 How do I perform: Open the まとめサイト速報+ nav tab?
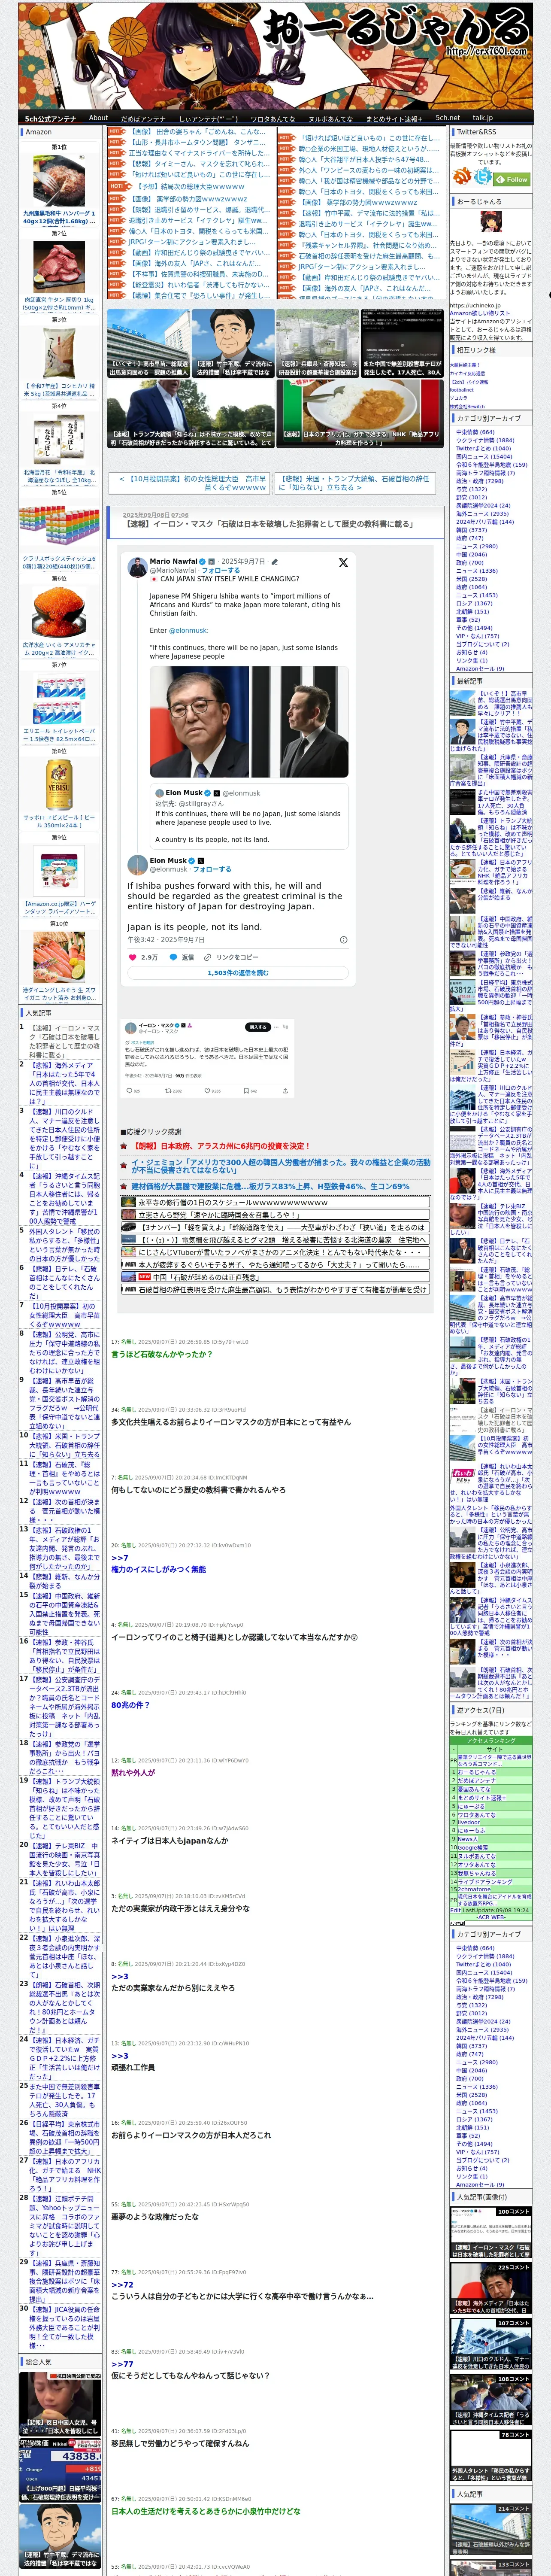coord(393,118)
